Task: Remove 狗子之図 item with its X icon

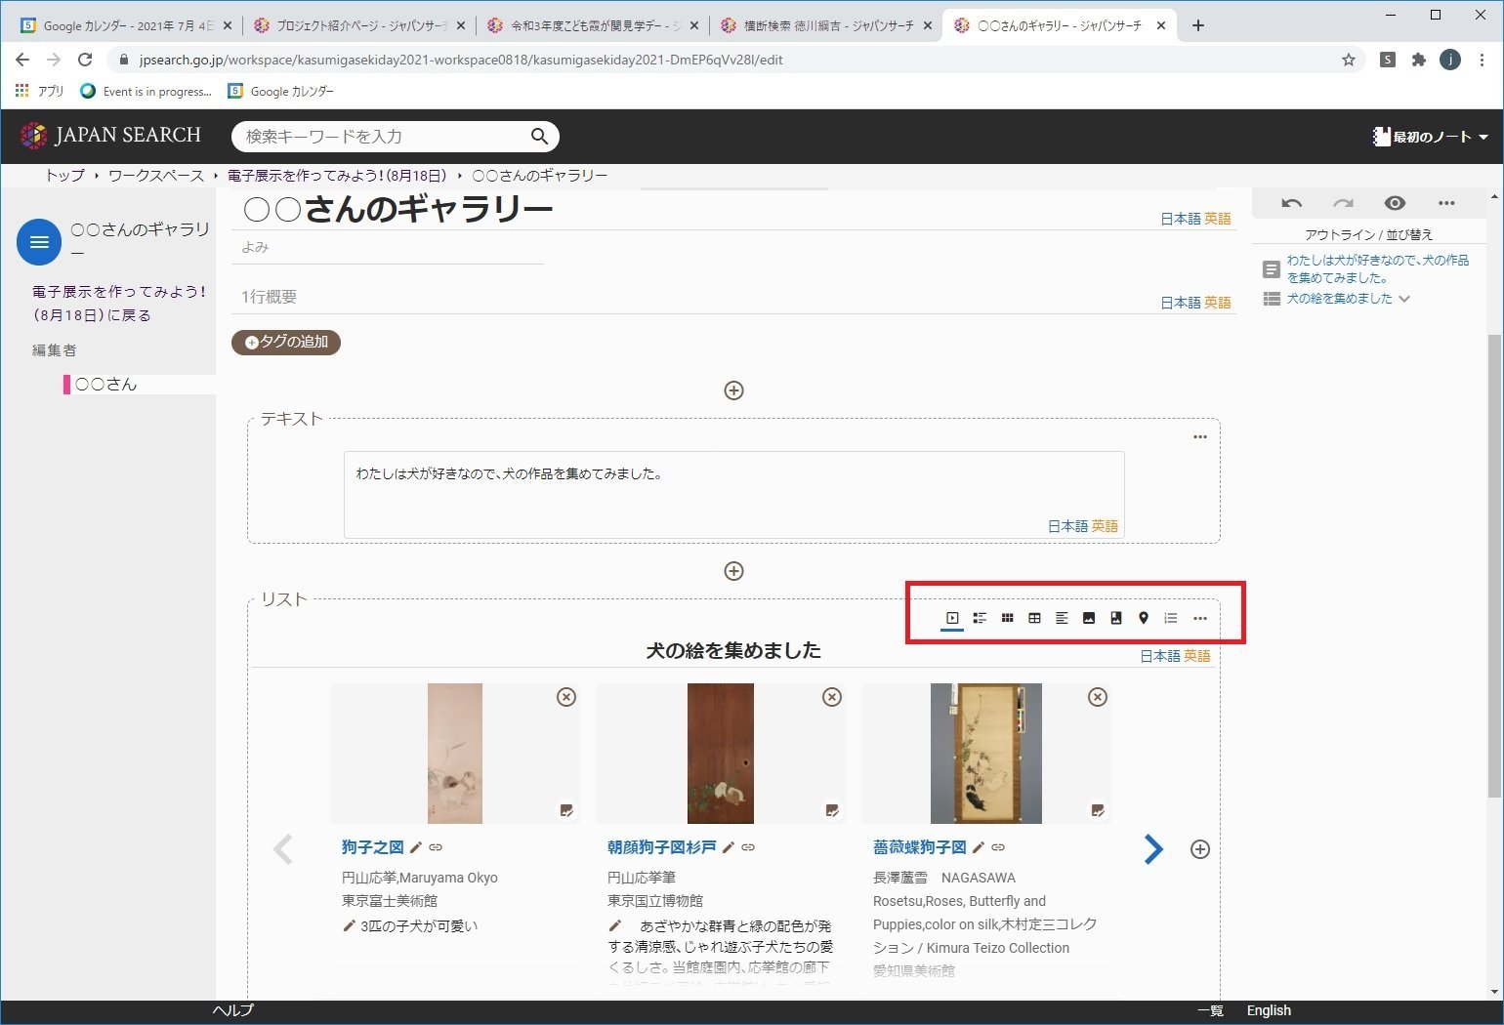Action: 566,697
